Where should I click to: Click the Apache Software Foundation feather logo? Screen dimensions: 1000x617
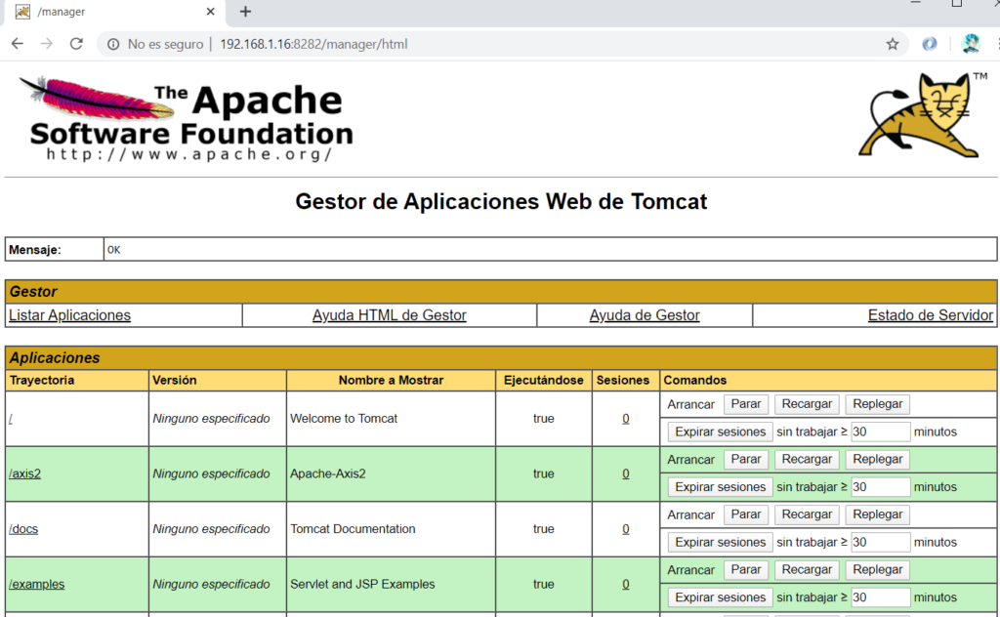(186, 119)
